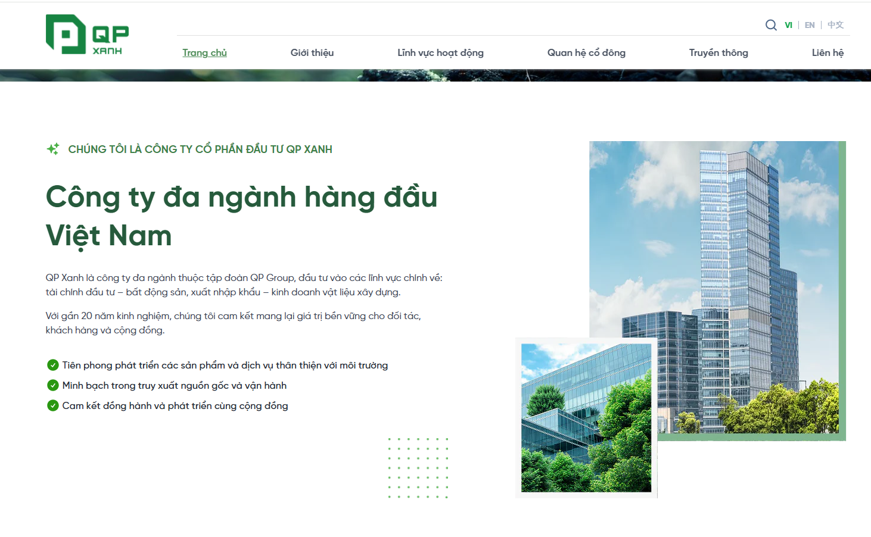Open the search magnifier icon
The image size is (871, 537).
(771, 25)
